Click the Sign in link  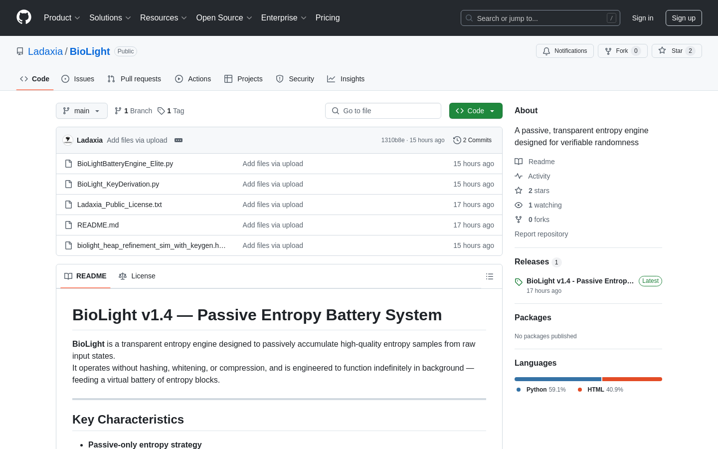tap(643, 18)
